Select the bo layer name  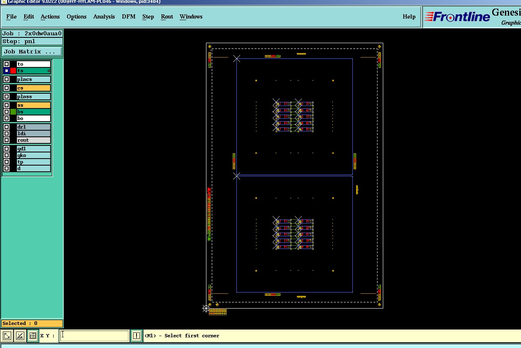coord(33,118)
